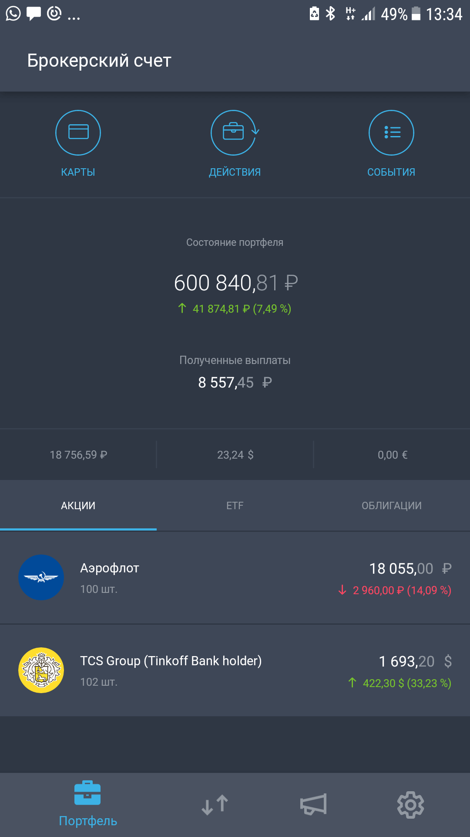Viewport: 470px width, 837px height.
Task: Tap the euro balance 0,00 €
Action: [392, 455]
